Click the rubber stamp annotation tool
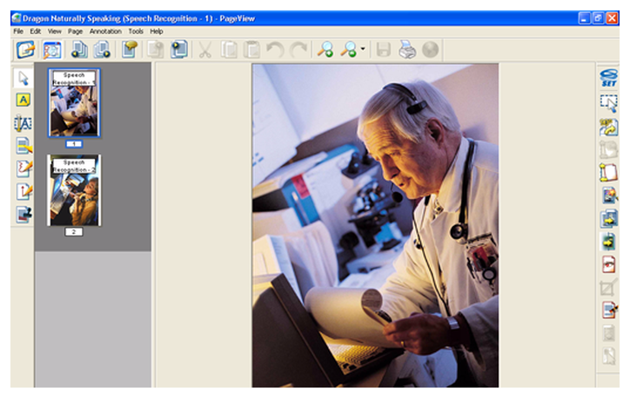The height and width of the screenshot is (398, 630). (23, 215)
